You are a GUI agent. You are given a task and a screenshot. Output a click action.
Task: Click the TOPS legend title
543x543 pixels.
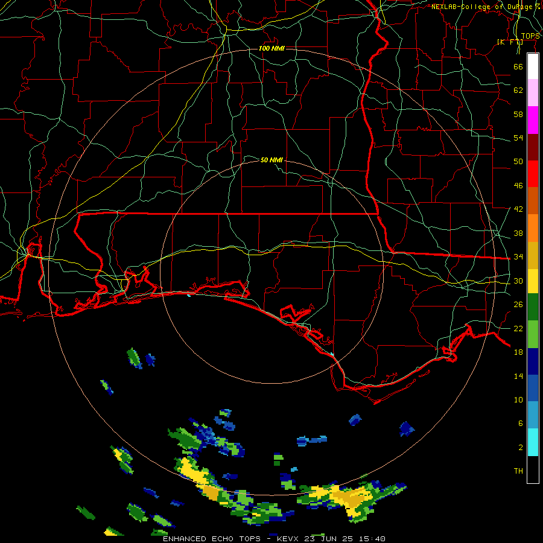[530, 36]
